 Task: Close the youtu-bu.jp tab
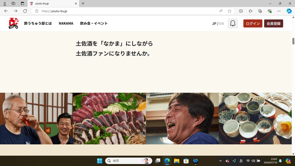[x=76, y=3]
